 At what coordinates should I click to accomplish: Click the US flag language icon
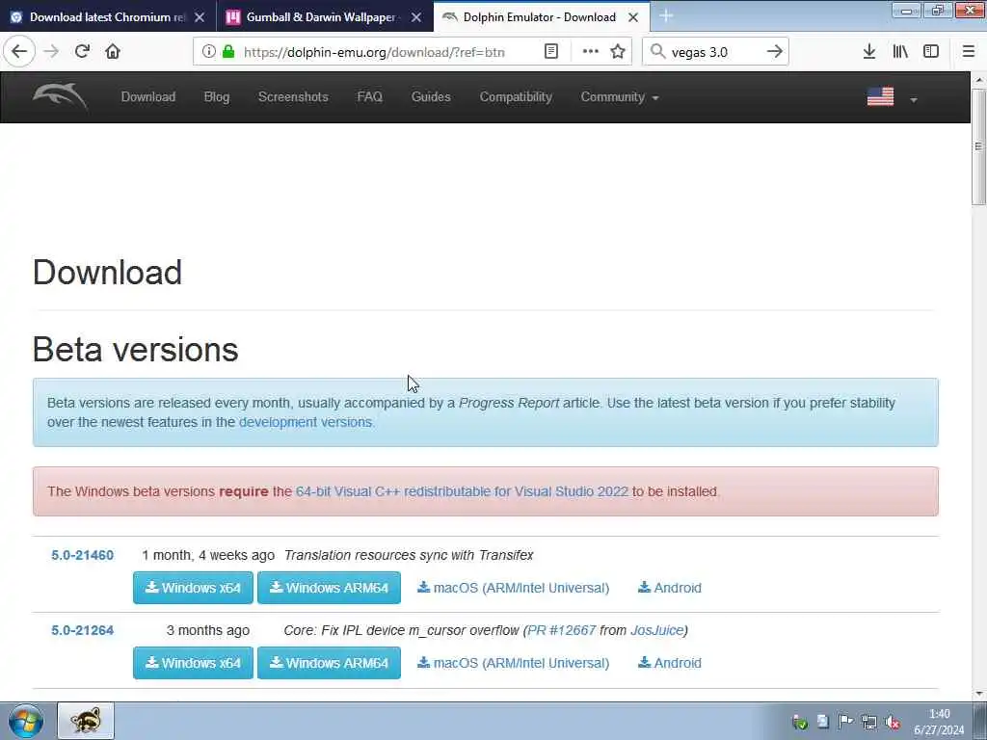(880, 97)
